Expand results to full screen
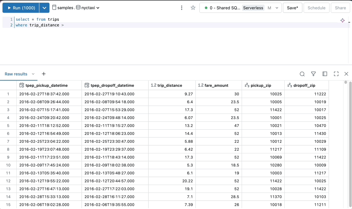The image size is (352, 209). point(336,74)
